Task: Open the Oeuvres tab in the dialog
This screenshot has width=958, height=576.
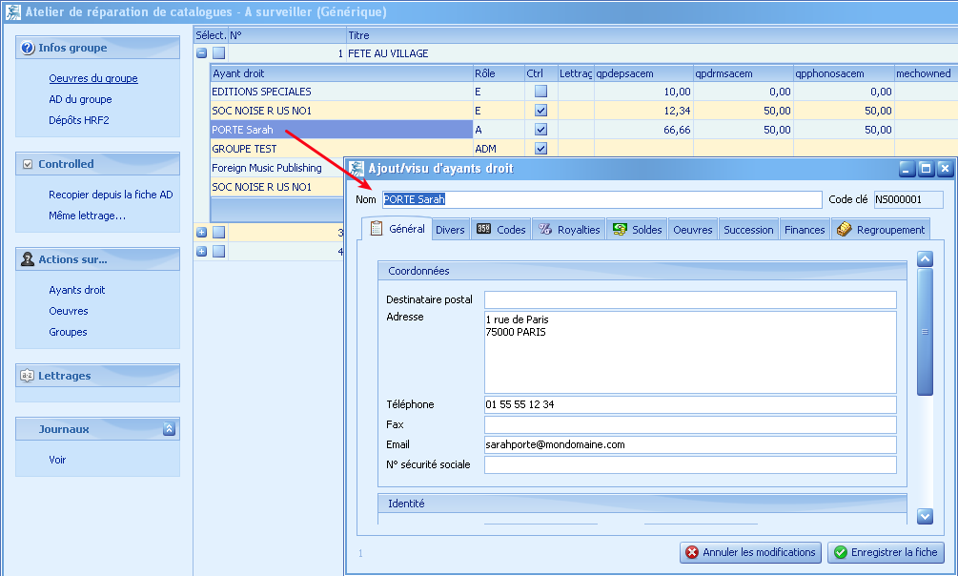Action: 693,230
